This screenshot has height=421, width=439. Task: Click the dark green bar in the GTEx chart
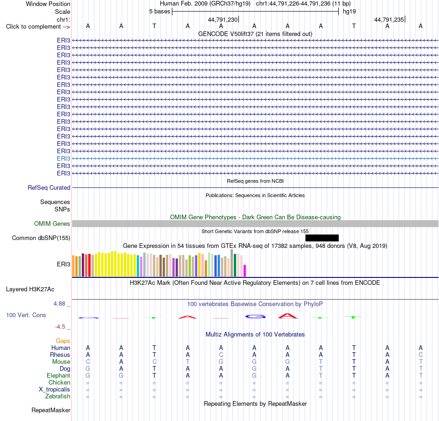235,265
